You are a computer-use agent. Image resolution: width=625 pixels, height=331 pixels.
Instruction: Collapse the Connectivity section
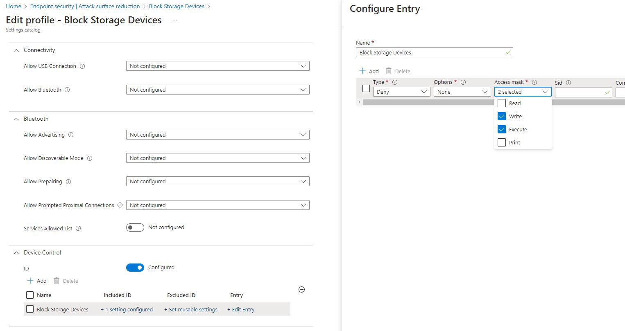[x=16, y=50]
